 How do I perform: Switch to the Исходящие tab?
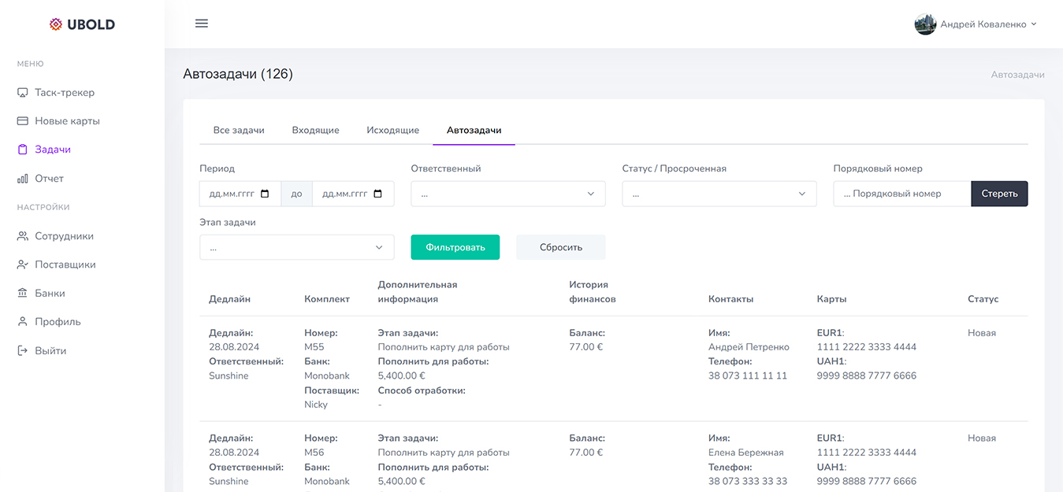(392, 130)
